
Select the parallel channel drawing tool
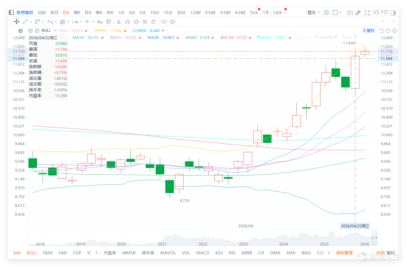click(38, 22)
